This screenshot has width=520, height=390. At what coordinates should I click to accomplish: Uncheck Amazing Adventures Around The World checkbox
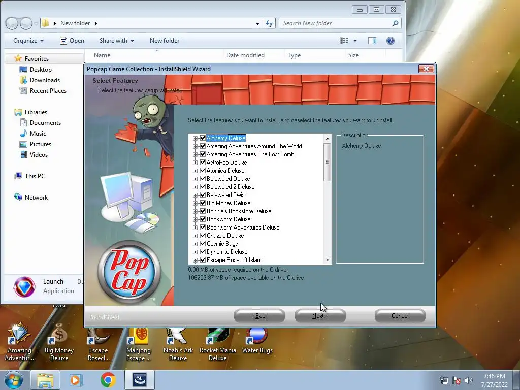pyautogui.click(x=203, y=146)
